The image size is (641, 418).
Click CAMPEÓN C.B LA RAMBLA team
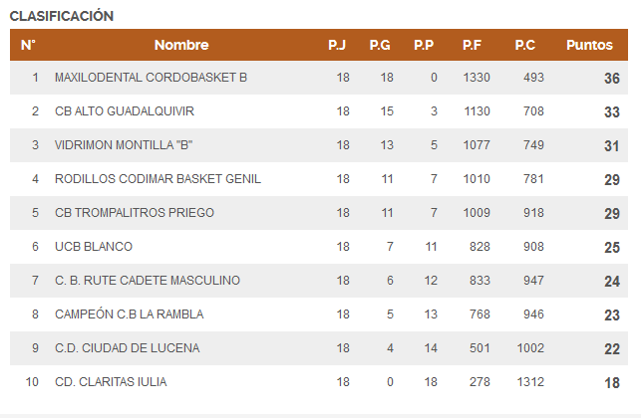130,314
